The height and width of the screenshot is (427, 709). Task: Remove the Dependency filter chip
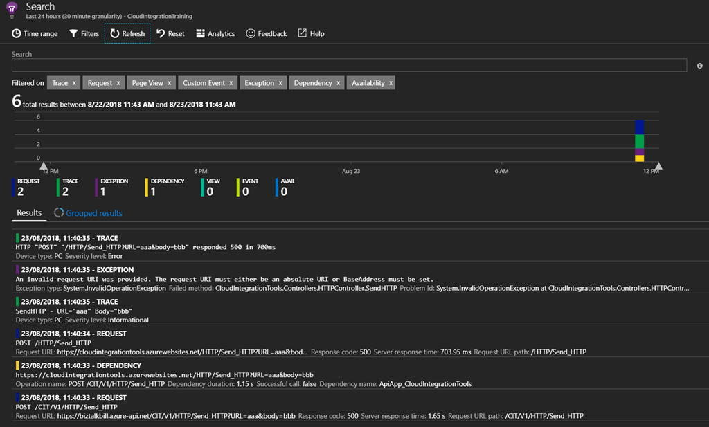pyautogui.click(x=338, y=83)
